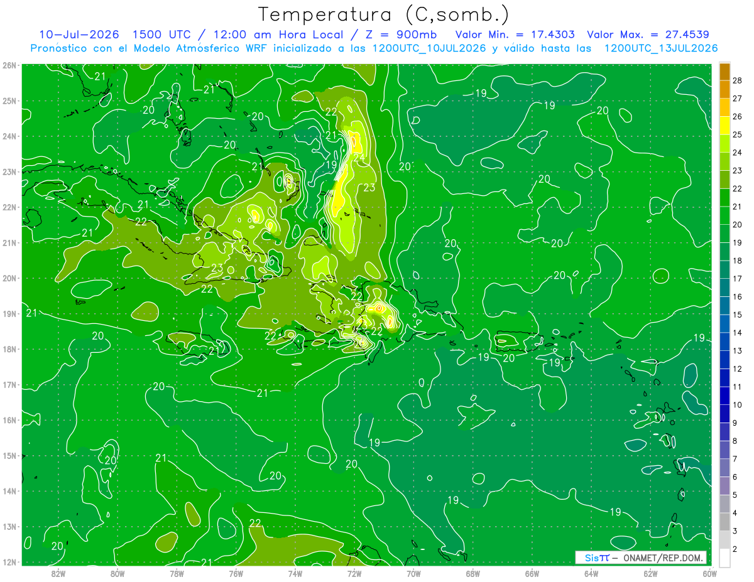
Task: Click the "76W" longitude label
Action: [236, 573]
